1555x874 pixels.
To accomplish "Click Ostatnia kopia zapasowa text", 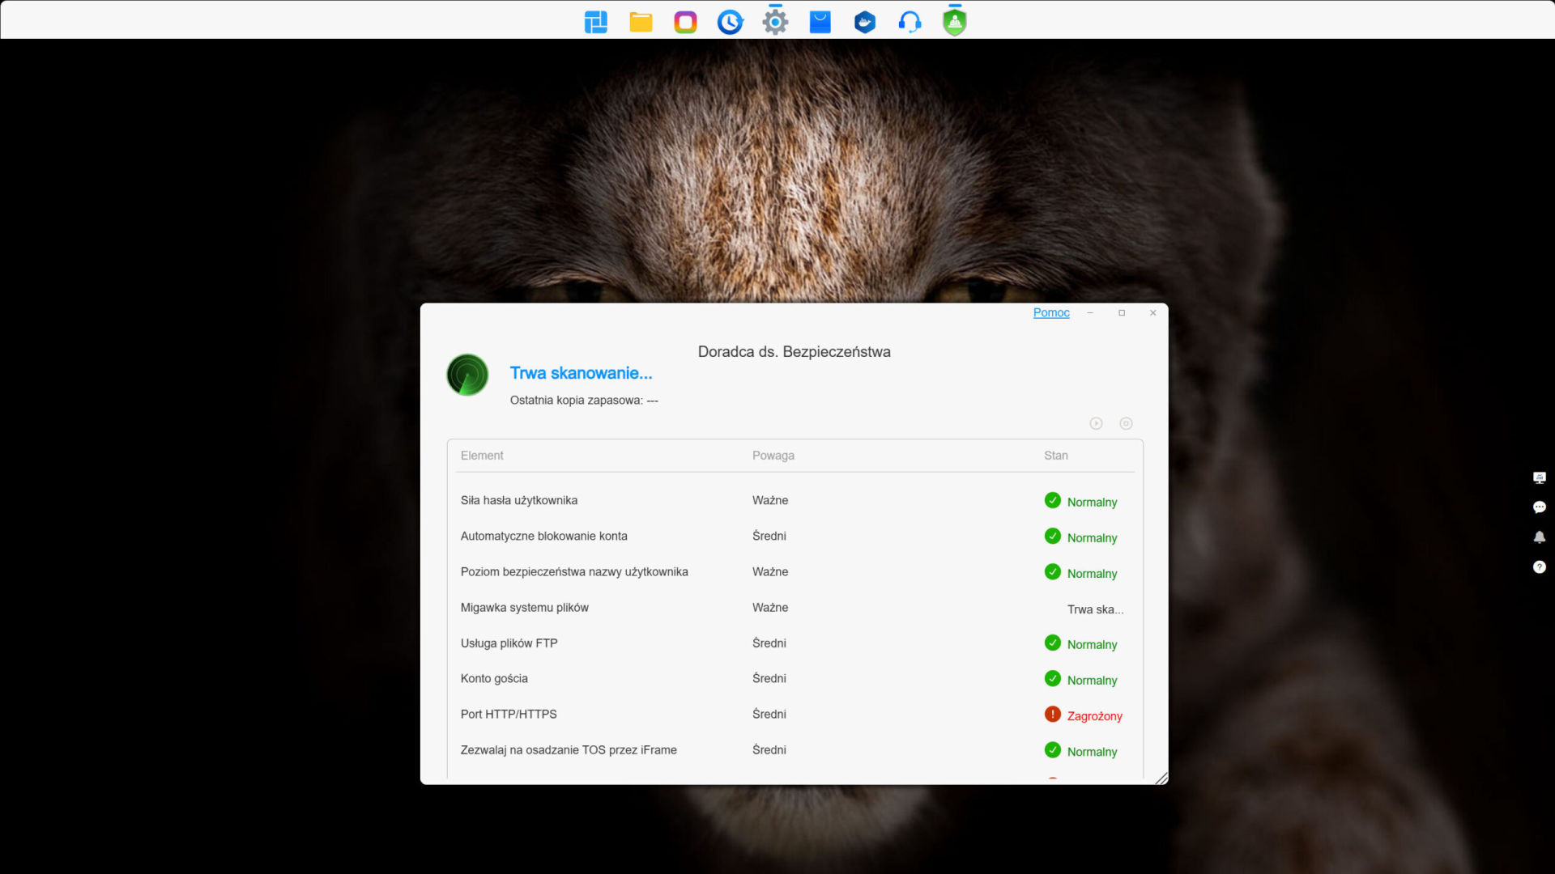I will click(x=584, y=400).
